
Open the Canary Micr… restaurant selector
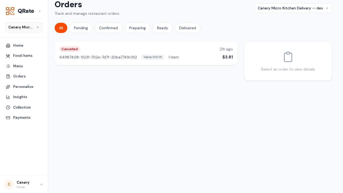24,27
